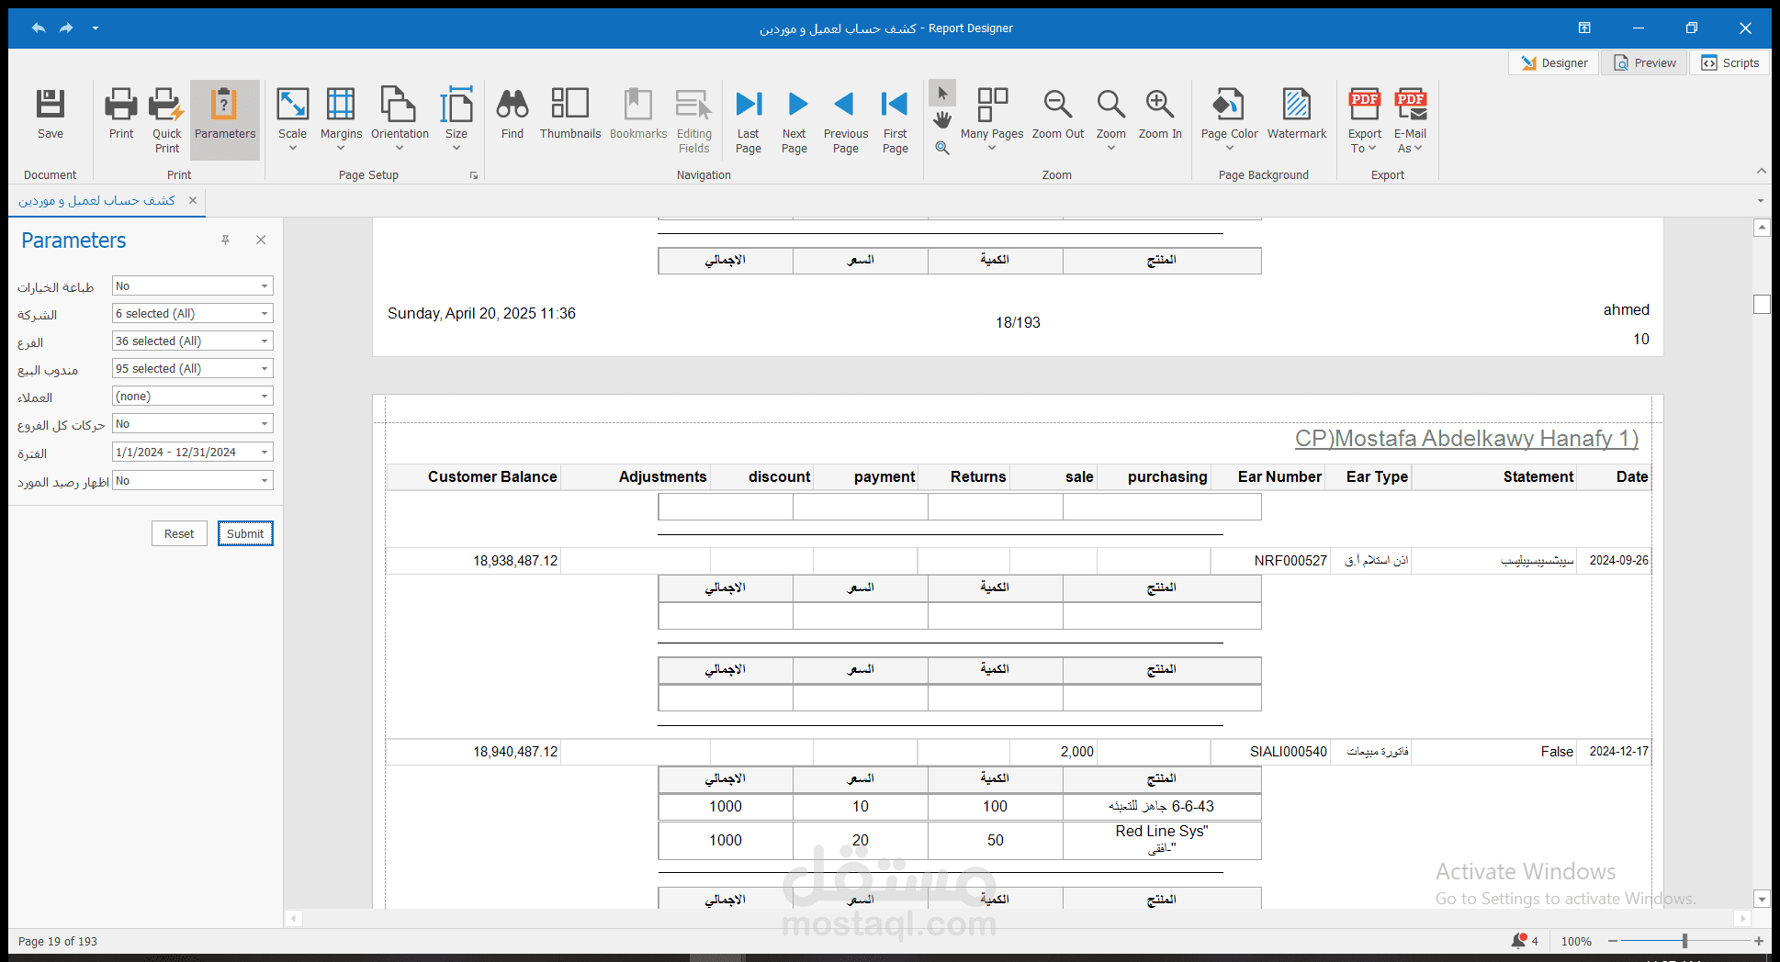Switch to the Scripts view
This screenshot has height=962, width=1780.
(1730, 62)
